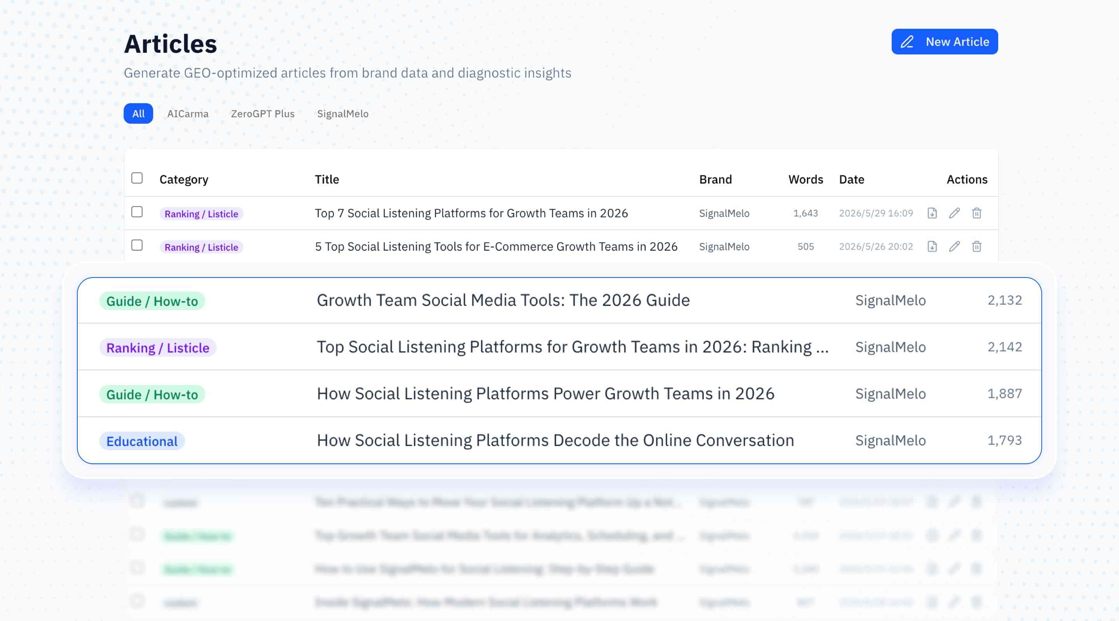Open title 'Top 7 Social Listening Platforms for Growth Teams in 2026'

tap(471, 213)
